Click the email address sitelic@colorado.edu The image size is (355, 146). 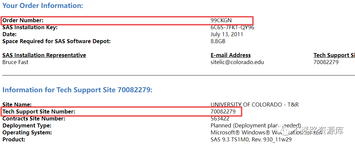[x=237, y=62]
